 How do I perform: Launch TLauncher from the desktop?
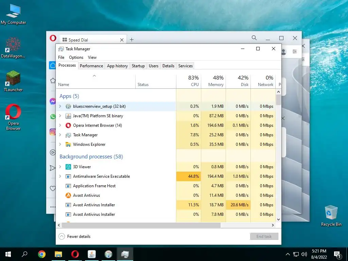[13, 81]
